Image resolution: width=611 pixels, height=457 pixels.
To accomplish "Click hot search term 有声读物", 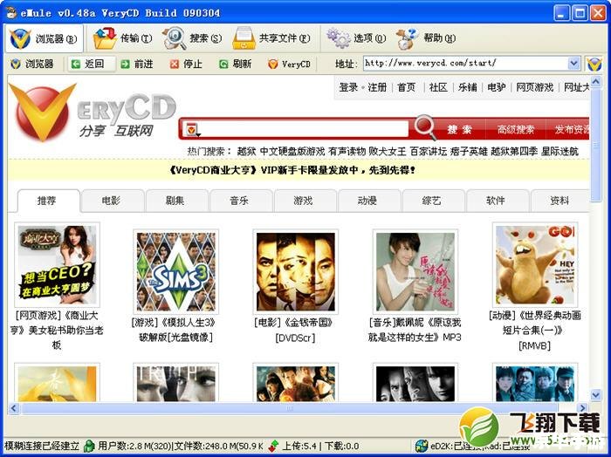I will (347, 151).
